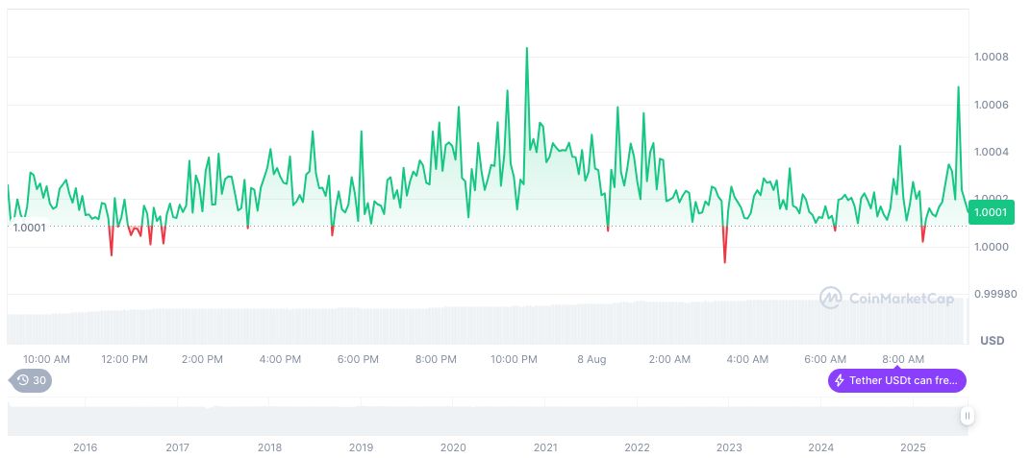Jump to 2020 on the navigator timeline
The height and width of the screenshot is (458, 1031).
pyautogui.click(x=453, y=447)
